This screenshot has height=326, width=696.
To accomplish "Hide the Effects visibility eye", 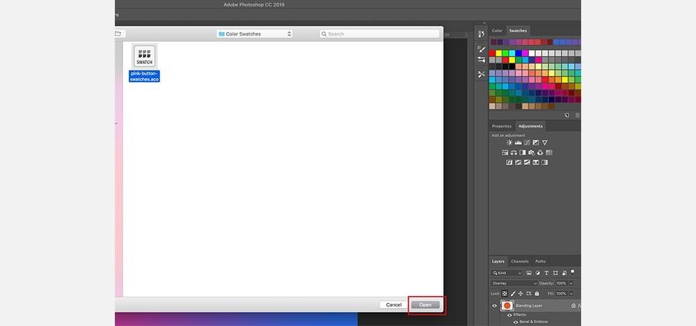I will 509,316.
